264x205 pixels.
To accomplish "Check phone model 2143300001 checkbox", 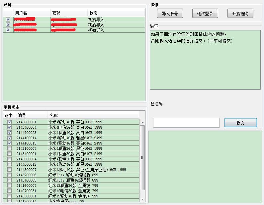I will point(9,196).
